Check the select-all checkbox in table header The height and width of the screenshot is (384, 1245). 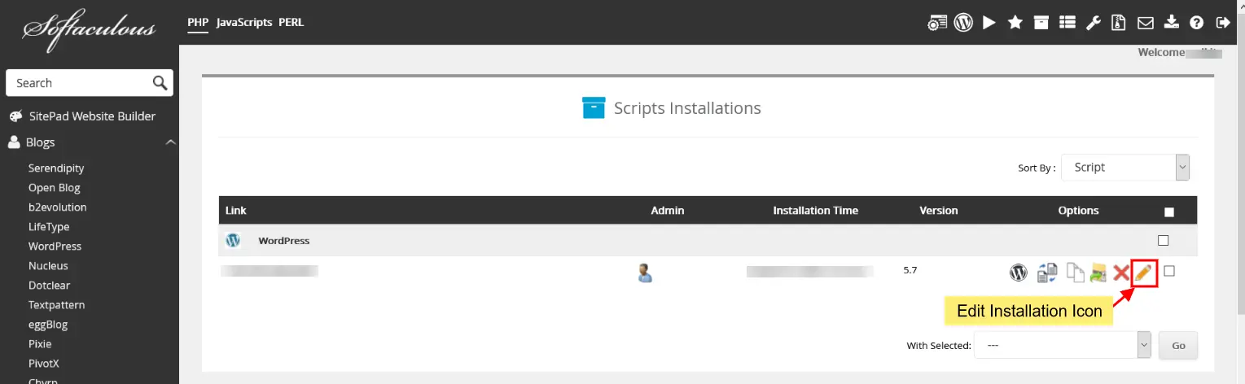coord(1169,212)
